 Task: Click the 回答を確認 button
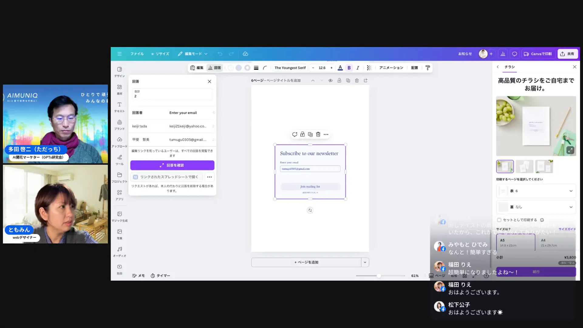[x=172, y=165]
